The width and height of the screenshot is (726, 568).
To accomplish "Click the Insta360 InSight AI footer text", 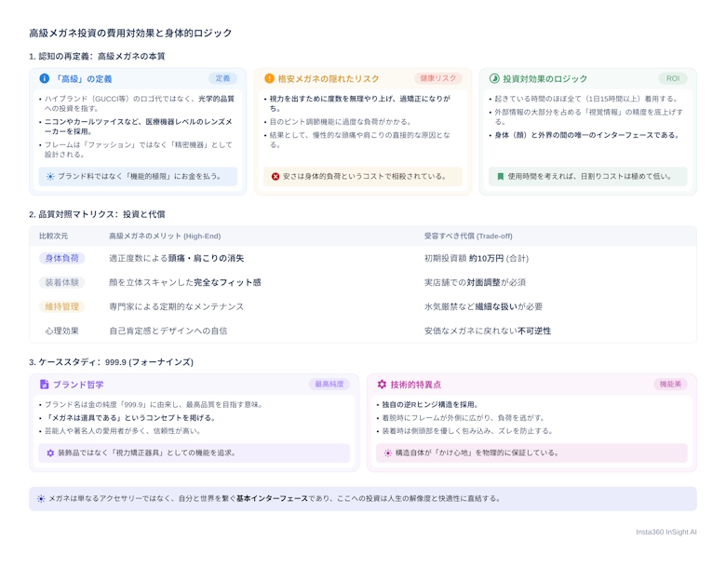I will (x=665, y=533).
